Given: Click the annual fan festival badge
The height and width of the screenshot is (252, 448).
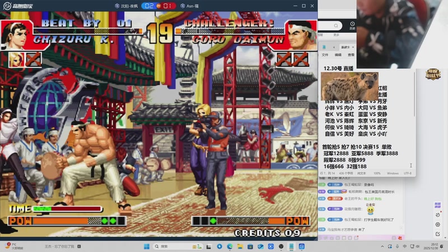Looking at the screenshot, I should (x=433, y=74).
